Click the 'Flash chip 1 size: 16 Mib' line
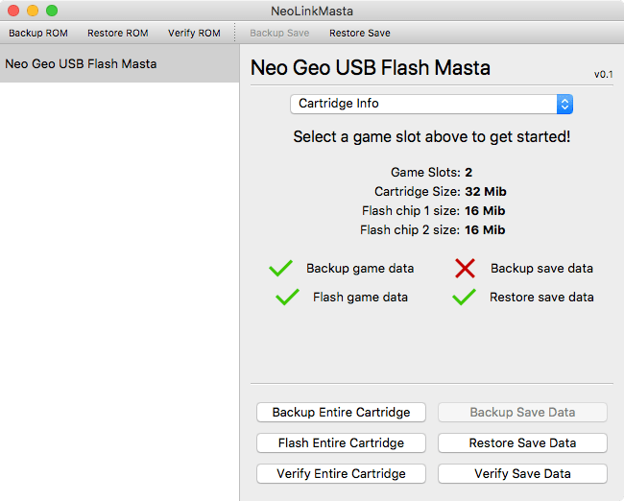The image size is (624, 501). click(x=433, y=210)
